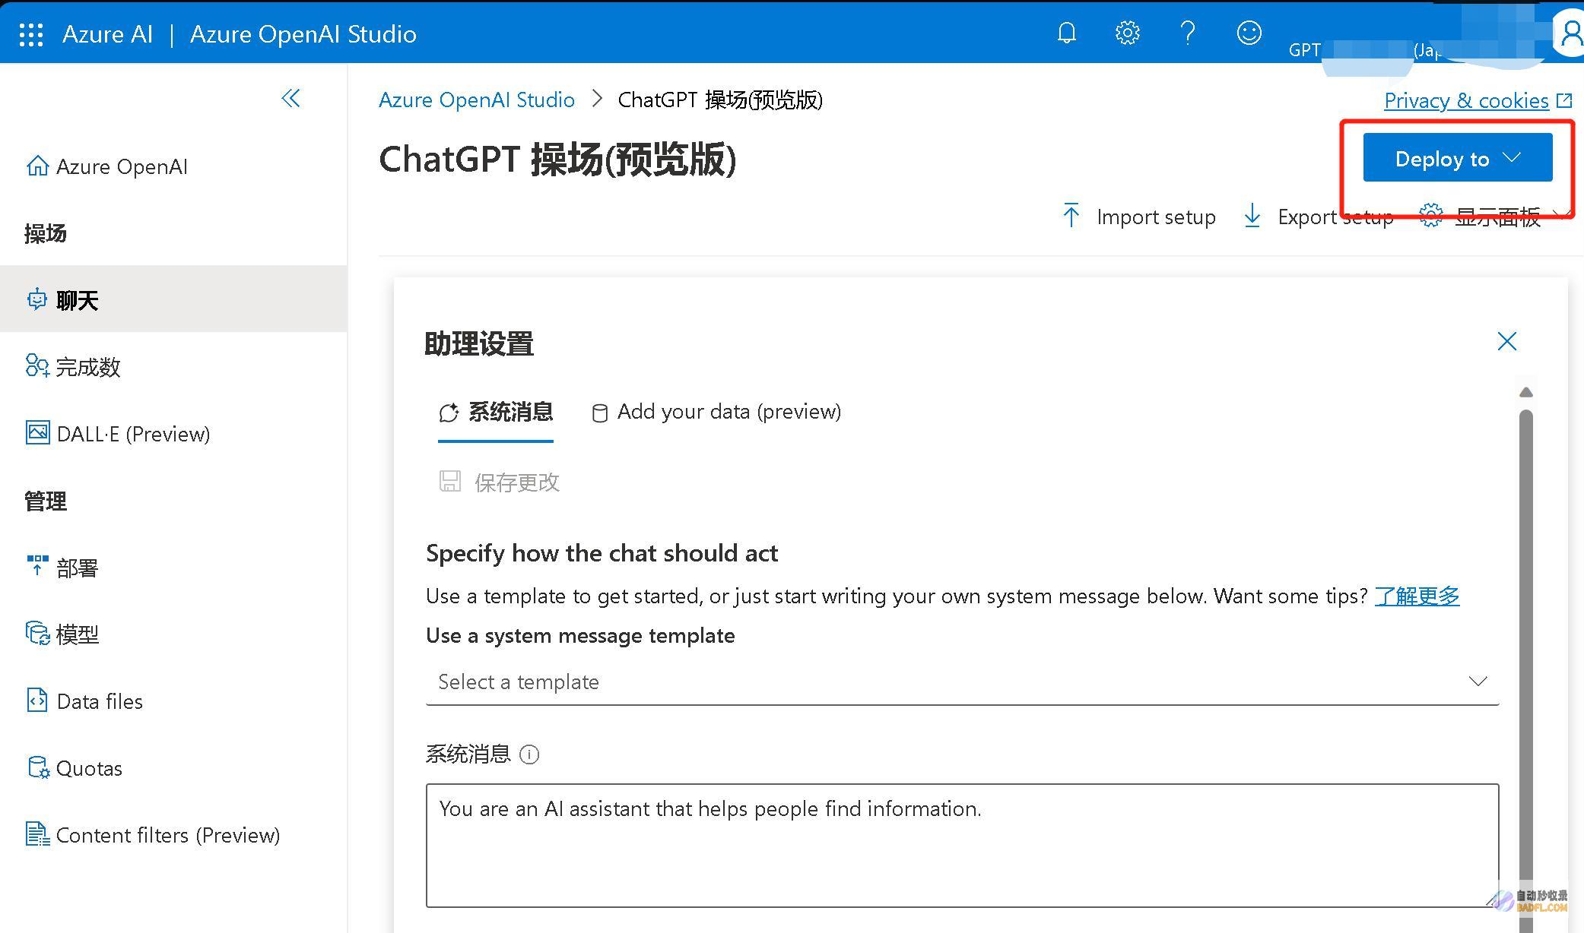Click the 显示面板 gear icon

pos(1431,216)
